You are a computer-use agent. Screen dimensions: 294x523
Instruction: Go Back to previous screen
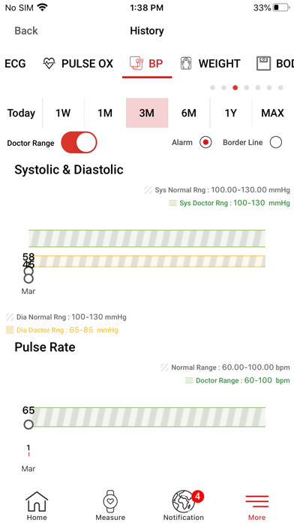(26, 31)
